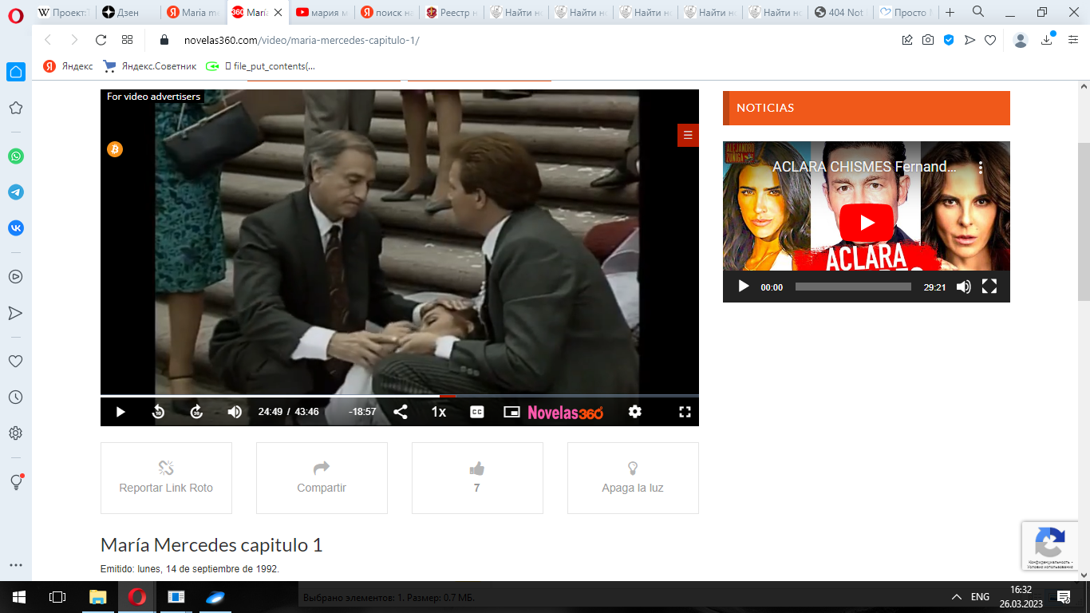The image size is (1090, 613).
Task: Open VK in the Opera sidebar
Action: (x=16, y=228)
